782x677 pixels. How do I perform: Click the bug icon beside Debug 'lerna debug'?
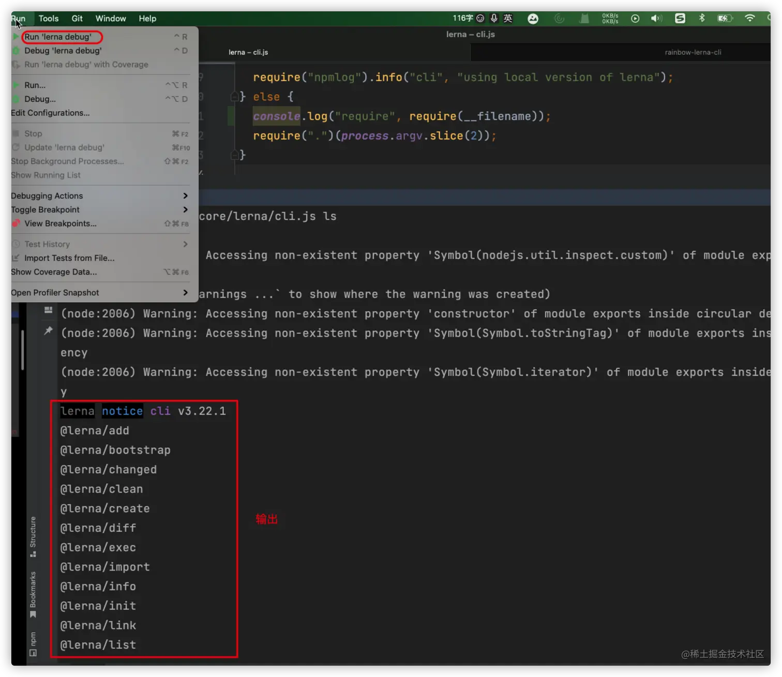pyautogui.click(x=16, y=51)
